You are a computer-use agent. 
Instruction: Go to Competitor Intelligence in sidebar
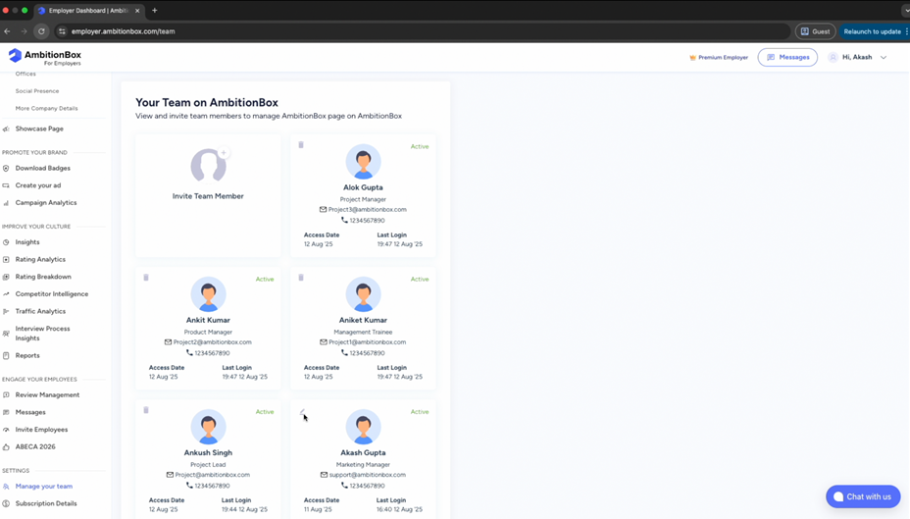(51, 294)
